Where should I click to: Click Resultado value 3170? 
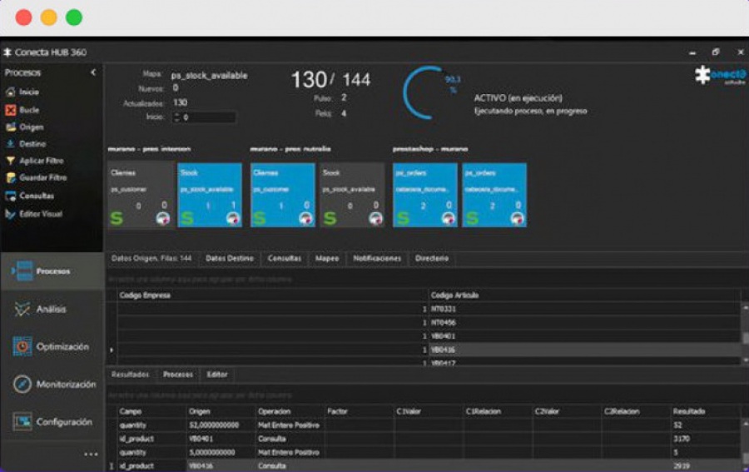point(681,439)
